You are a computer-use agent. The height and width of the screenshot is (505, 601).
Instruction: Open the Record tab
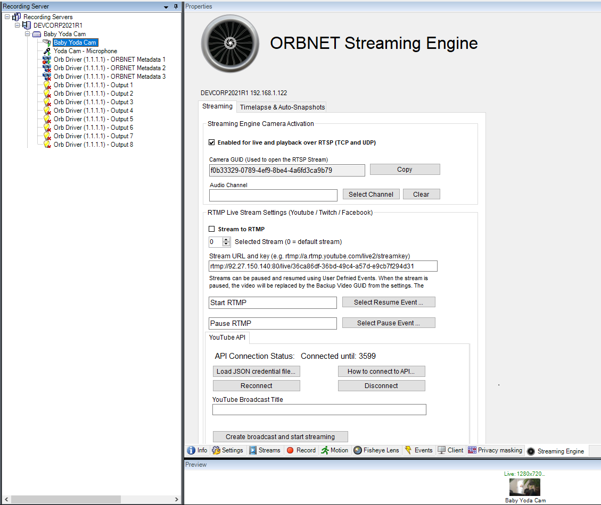pos(301,450)
